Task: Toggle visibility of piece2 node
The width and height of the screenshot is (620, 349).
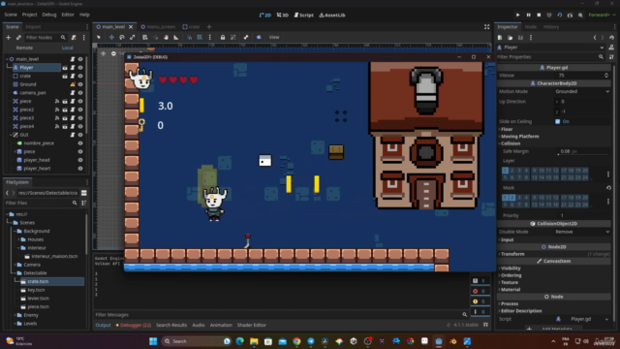Action: tap(80, 110)
